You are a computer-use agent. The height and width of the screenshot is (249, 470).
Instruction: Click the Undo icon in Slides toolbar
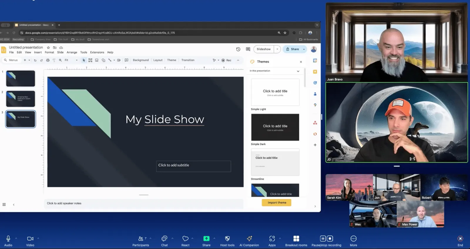click(35, 60)
